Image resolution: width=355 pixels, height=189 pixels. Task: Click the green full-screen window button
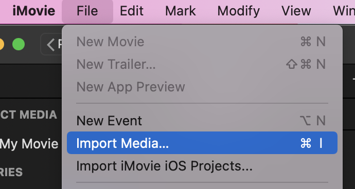[x=19, y=44]
